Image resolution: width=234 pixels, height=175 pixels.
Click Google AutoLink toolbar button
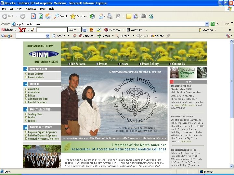click(123, 36)
